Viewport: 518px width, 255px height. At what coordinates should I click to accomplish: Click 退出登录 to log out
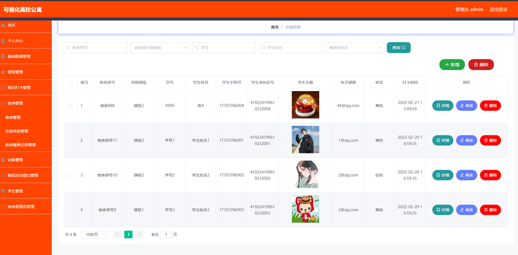click(x=498, y=9)
